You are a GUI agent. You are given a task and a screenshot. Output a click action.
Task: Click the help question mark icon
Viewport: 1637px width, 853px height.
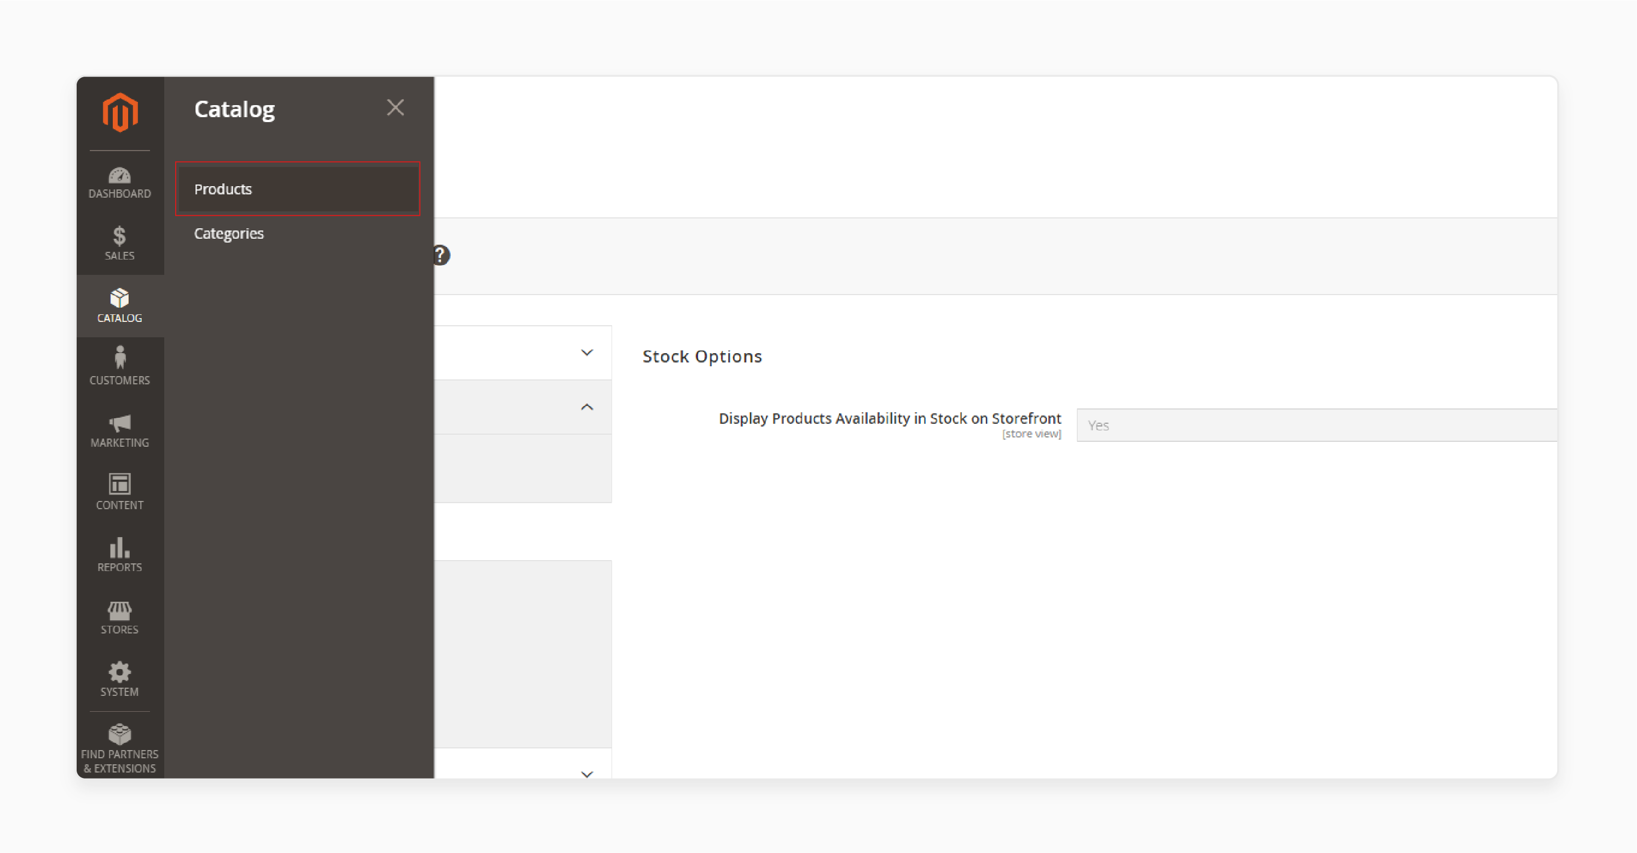point(440,255)
